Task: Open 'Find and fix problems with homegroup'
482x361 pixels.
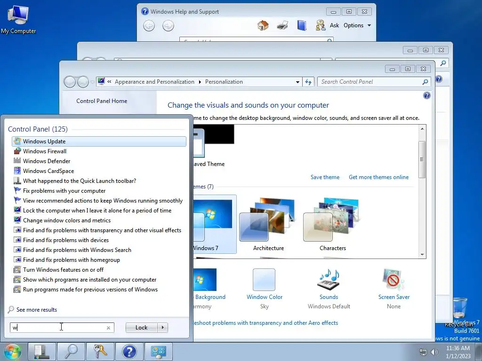Action: [99, 259]
